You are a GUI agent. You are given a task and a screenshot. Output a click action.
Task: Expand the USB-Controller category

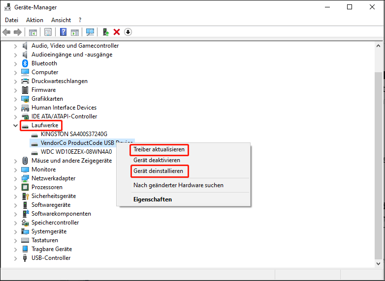(15, 258)
